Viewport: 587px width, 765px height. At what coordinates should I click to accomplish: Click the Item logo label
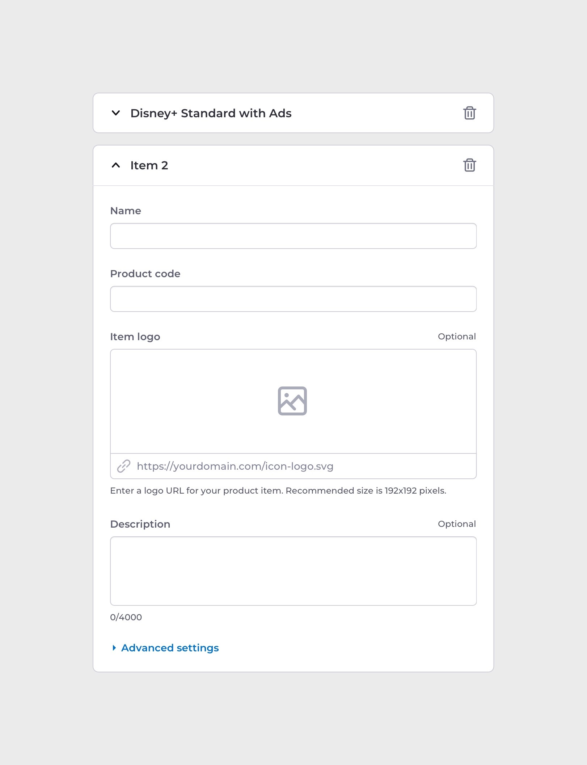[135, 337]
